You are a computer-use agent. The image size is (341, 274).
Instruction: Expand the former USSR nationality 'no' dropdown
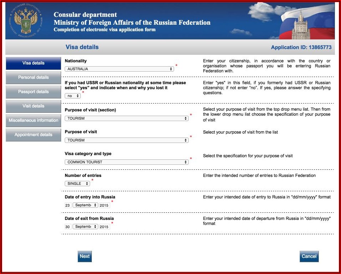pos(73,96)
